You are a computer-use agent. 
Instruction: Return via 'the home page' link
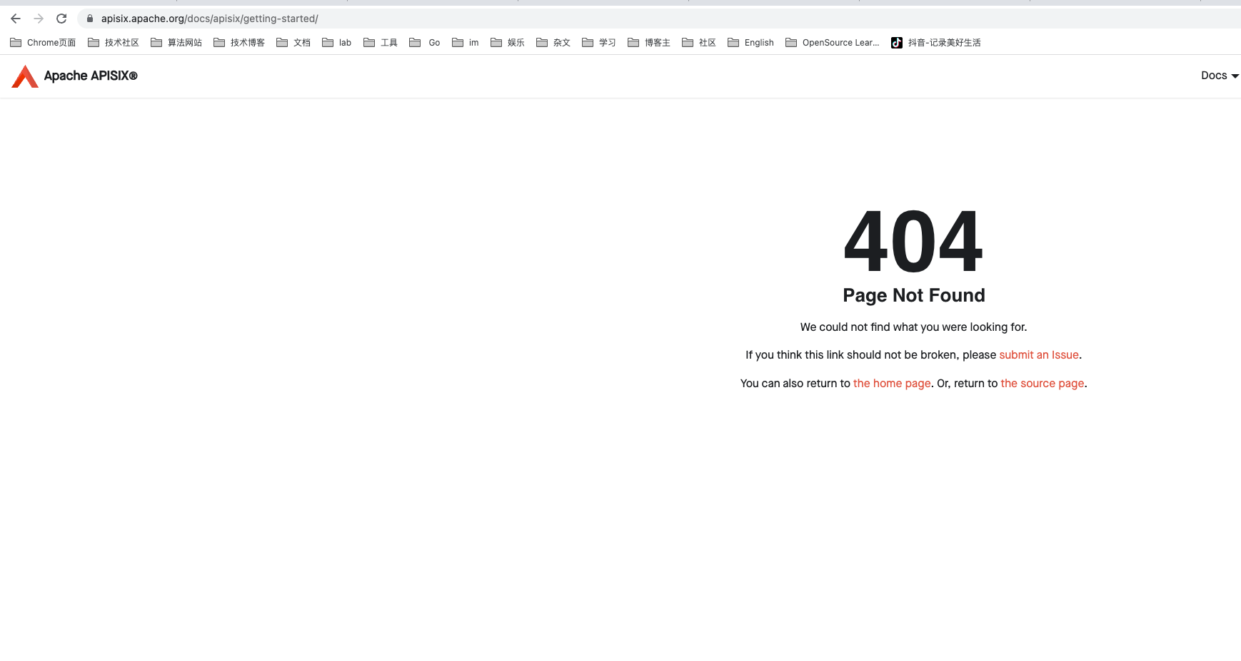[892, 384]
